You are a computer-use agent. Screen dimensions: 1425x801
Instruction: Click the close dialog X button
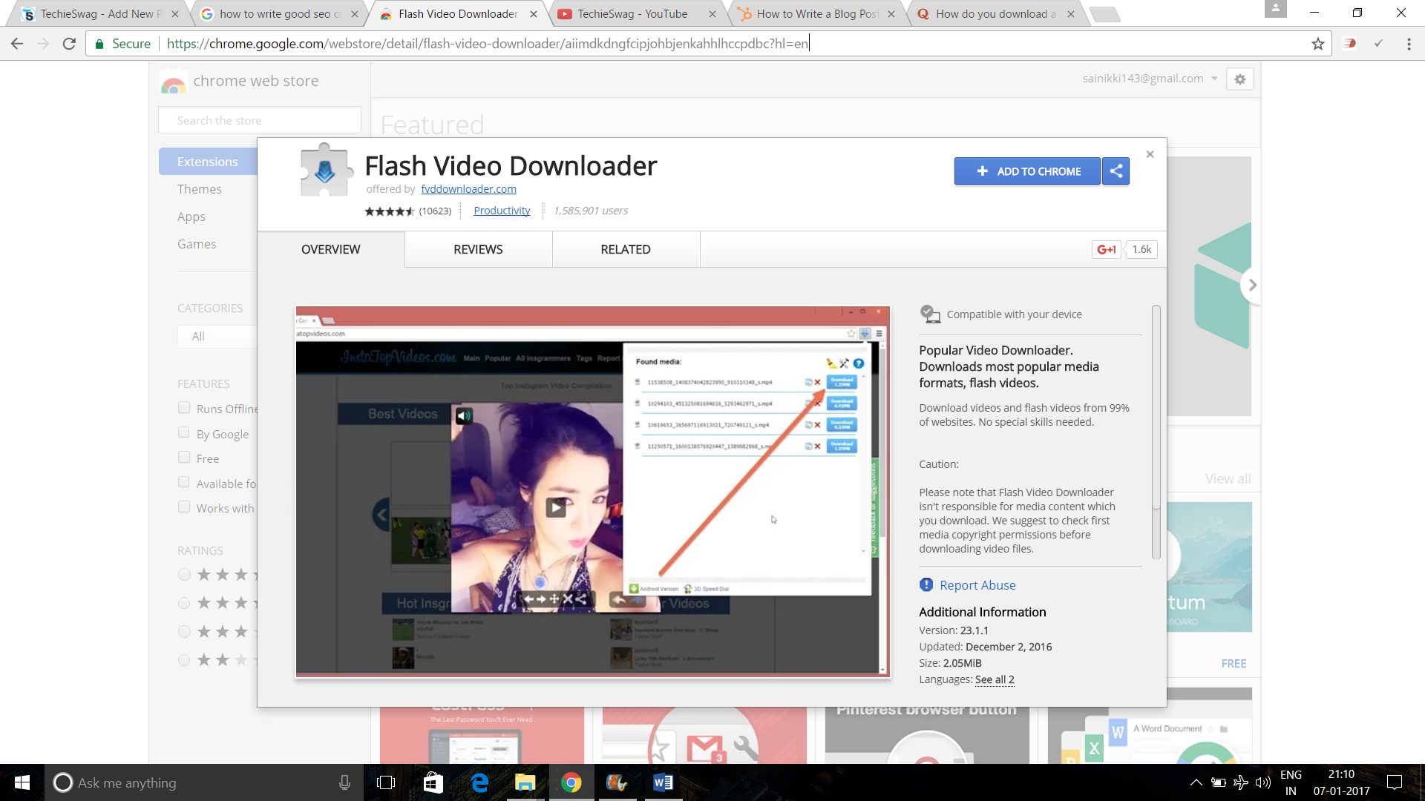[1151, 154]
